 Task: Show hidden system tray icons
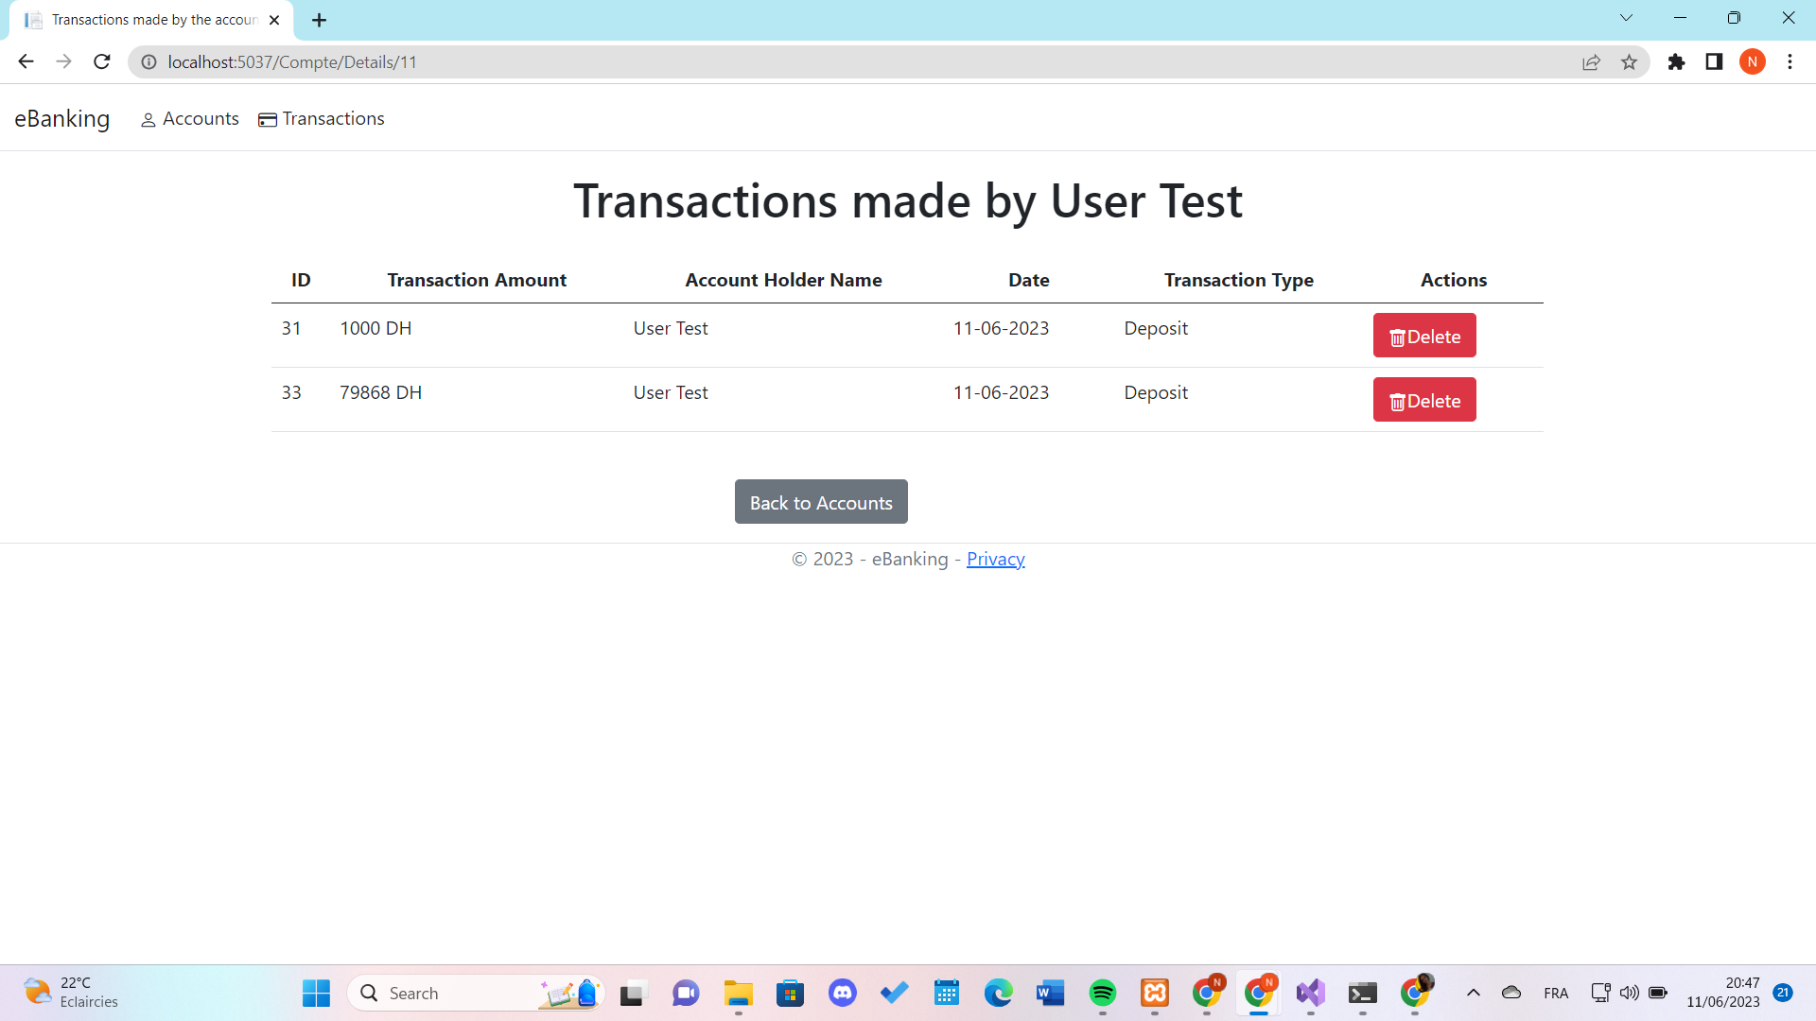[1473, 993]
